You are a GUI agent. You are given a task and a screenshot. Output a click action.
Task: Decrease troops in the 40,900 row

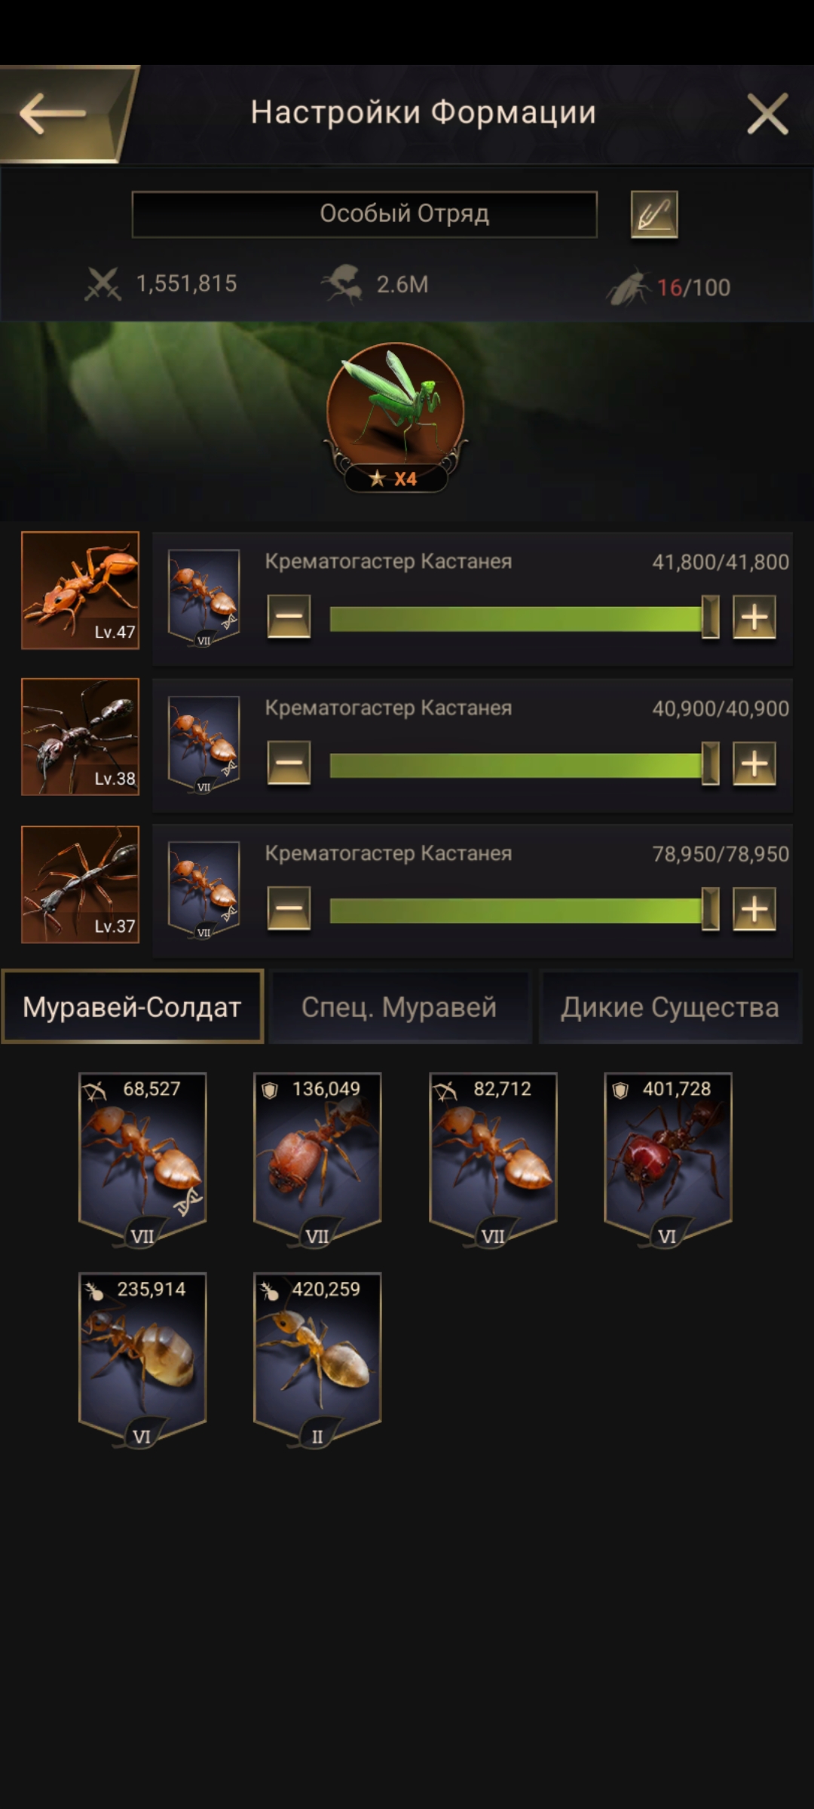289,763
